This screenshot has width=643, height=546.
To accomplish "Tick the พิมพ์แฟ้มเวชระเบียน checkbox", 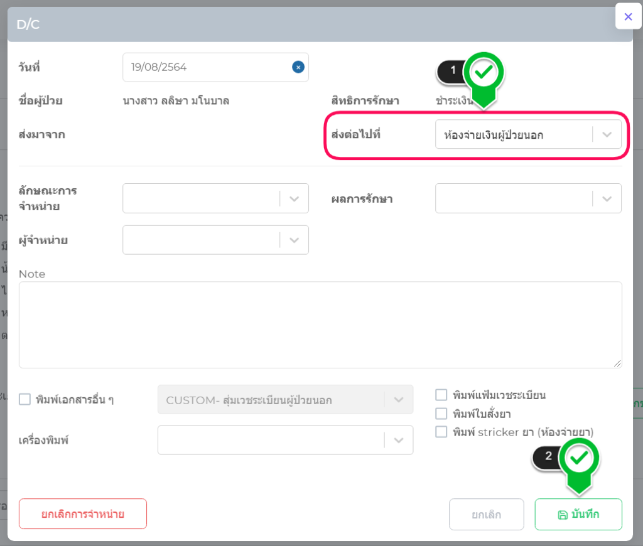I will point(441,395).
